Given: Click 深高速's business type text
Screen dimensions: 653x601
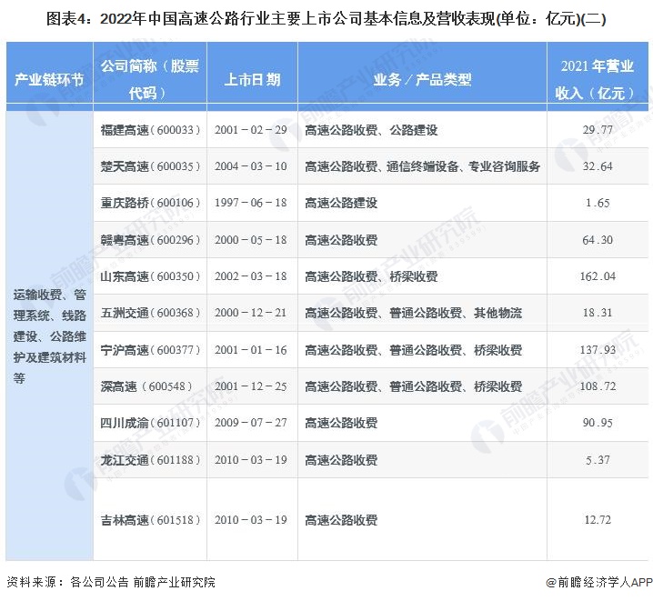Looking at the screenshot, I should click(413, 387).
